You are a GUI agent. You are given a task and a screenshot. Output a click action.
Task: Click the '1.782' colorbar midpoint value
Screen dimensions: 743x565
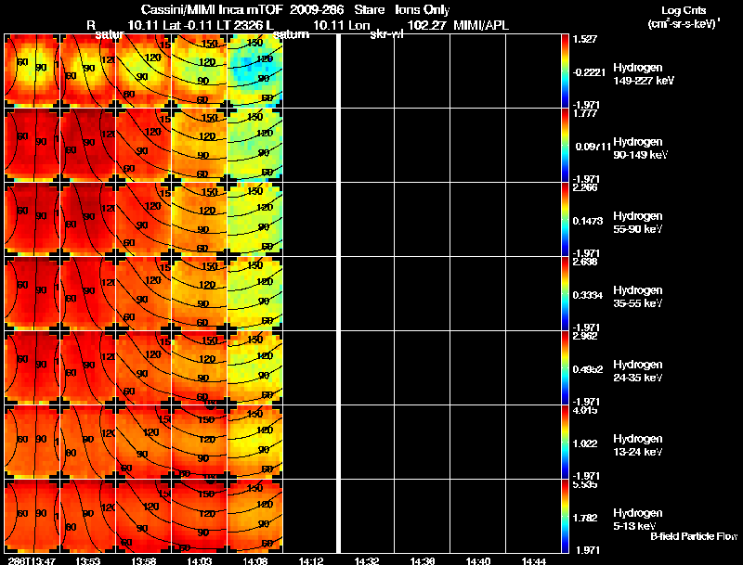[585, 519]
